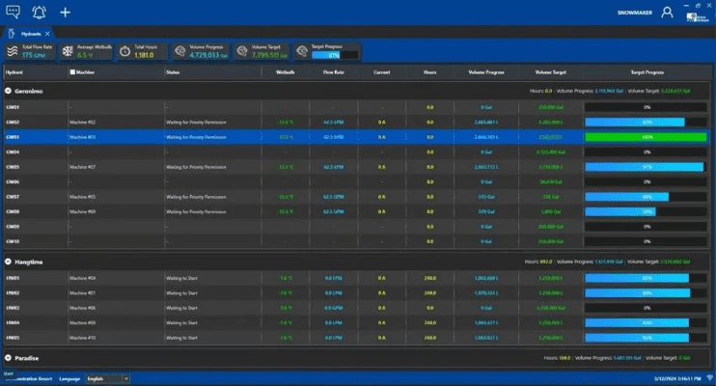
Task: Click the Total Hours stopwatch icon
Action: [x=124, y=51]
